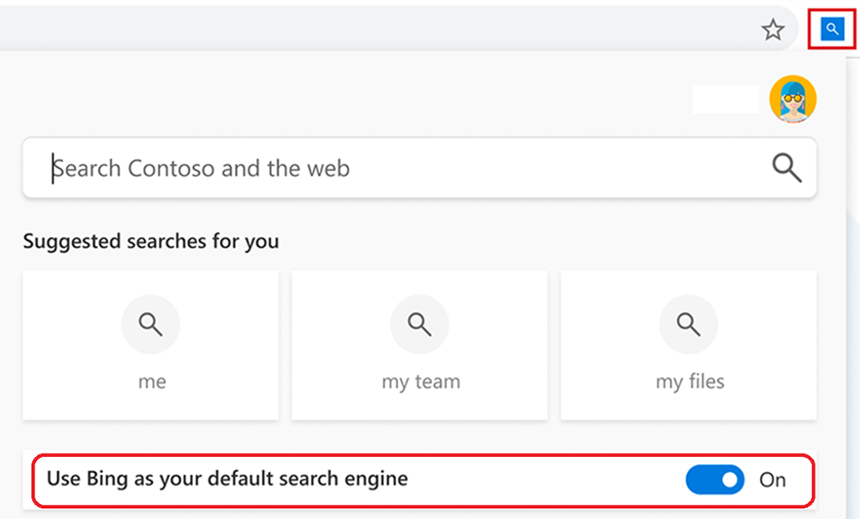Bookmark this page with the star icon
The width and height of the screenshot is (860, 519).
[x=772, y=31]
